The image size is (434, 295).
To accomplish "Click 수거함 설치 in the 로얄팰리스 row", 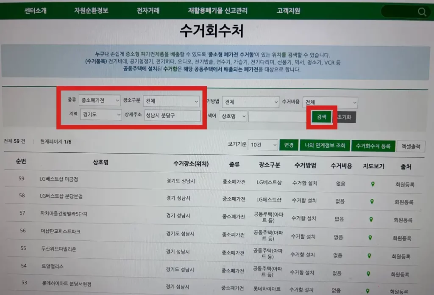I will pyautogui.click(x=302, y=273).
